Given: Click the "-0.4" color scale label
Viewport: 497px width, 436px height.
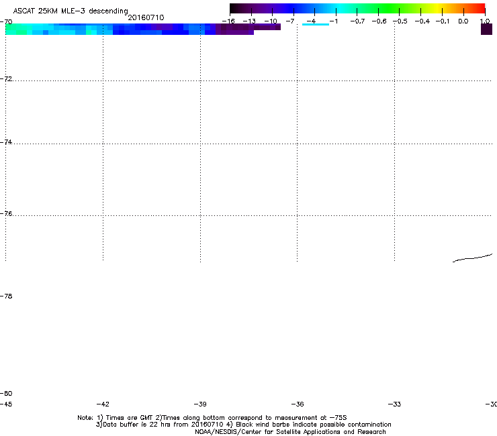Looking at the screenshot, I should coord(422,21).
